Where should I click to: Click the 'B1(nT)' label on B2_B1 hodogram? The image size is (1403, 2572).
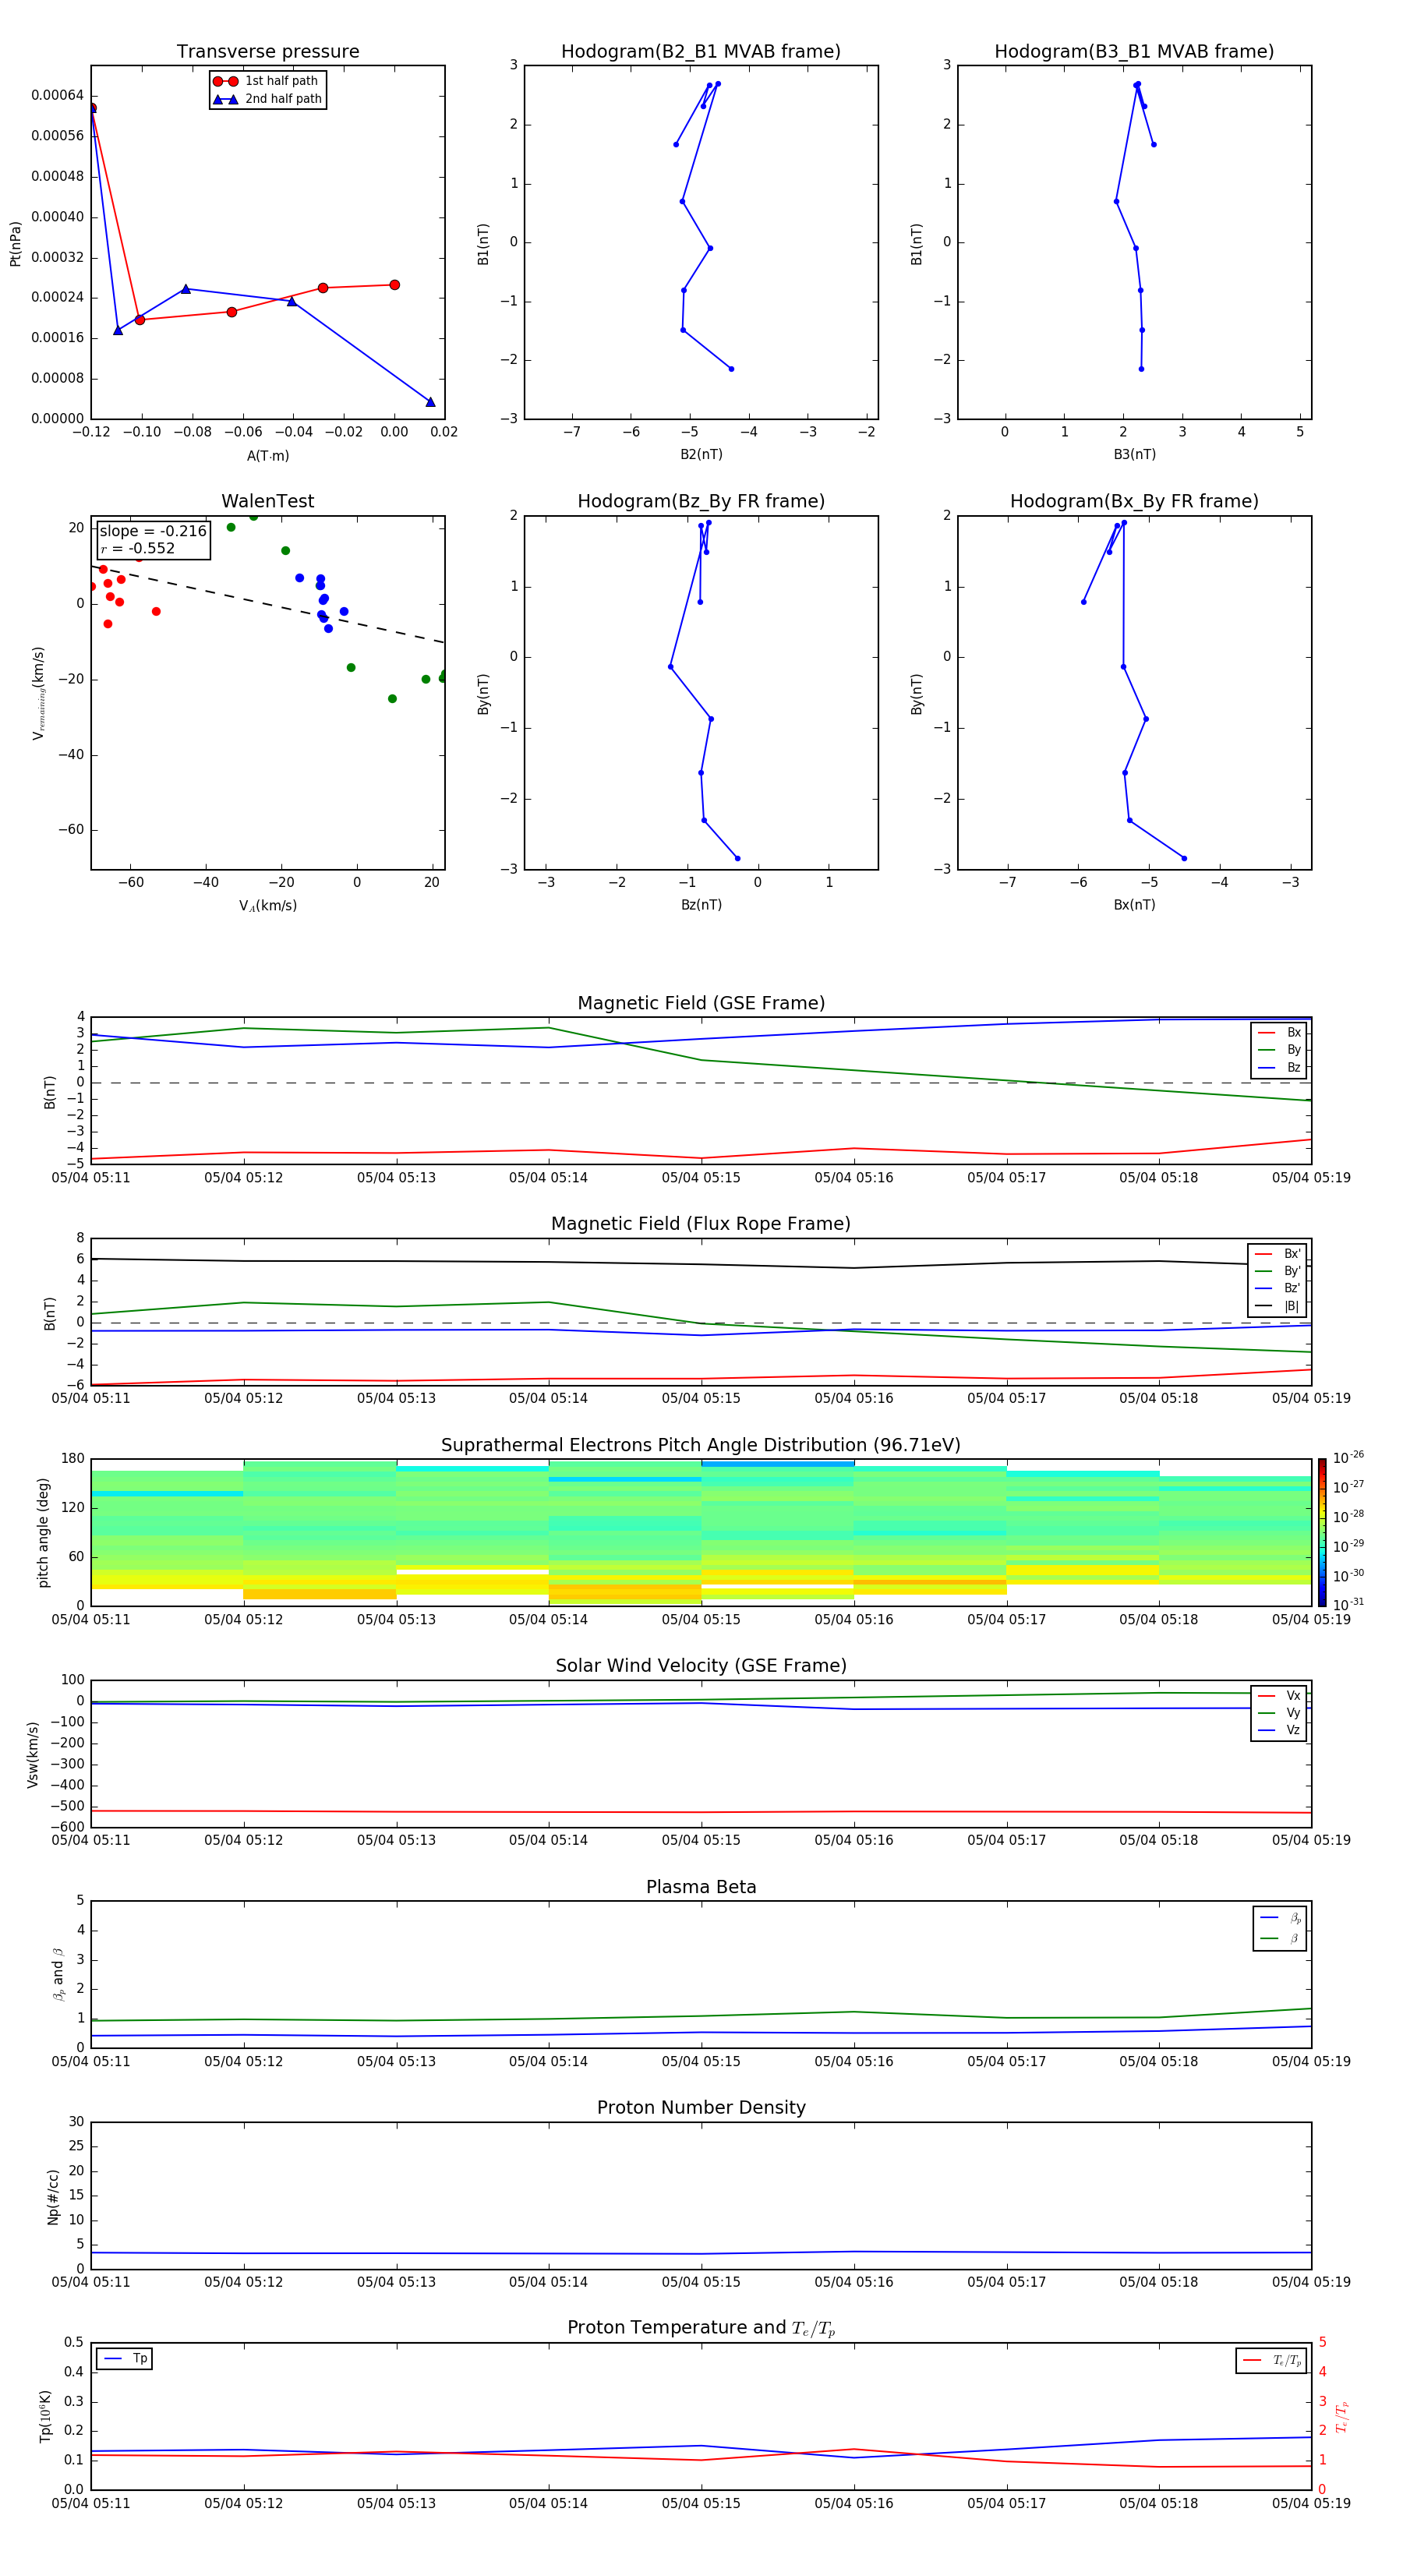point(482,242)
